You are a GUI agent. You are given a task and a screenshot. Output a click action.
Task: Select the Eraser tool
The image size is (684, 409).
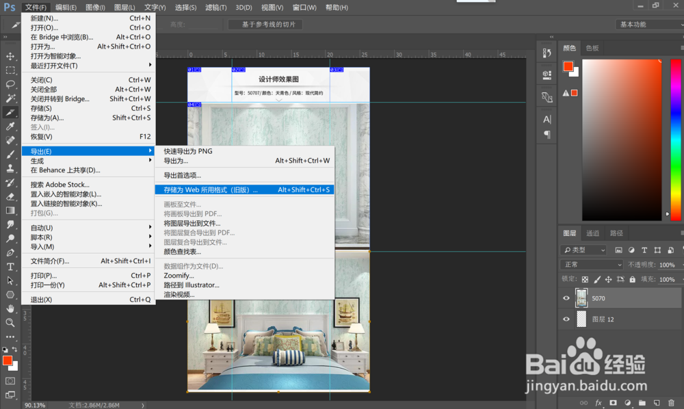[x=10, y=196]
